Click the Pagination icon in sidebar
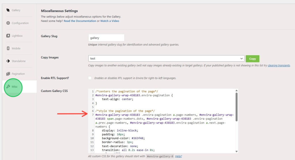Screen dimensions: 295x160 (x=8, y=74)
